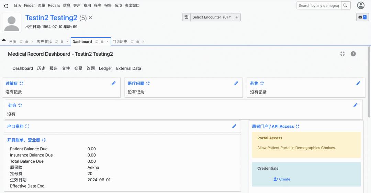Close the 门诊历史 tab
This screenshot has width=371, height=193.
[143, 42]
